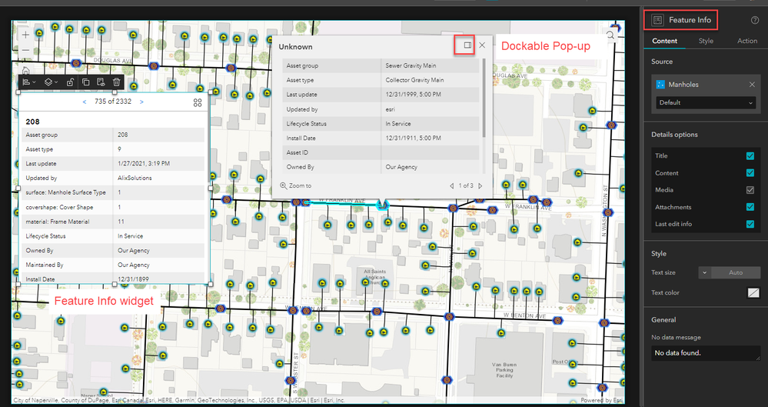768x407 pixels.
Task: Click the '1 of 3' pop-up counter
Action: pyautogui.click(x=466, y=186)
